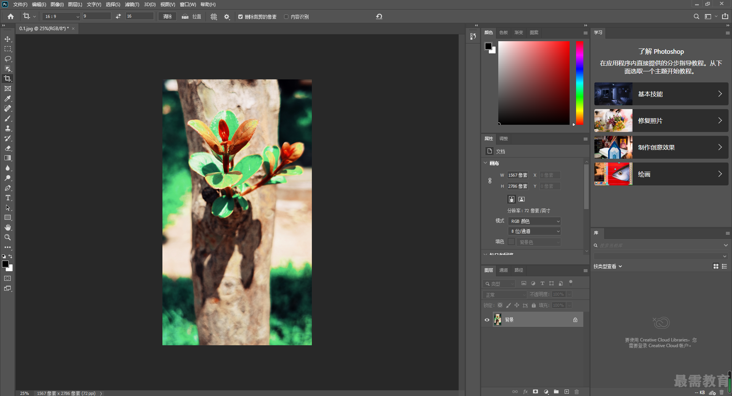732x396 pixels.
Task: Select the Object Selection tool
Action: 8,69
